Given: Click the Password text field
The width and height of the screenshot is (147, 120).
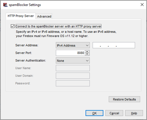Looking at the screenshot, I should coord(73,83).
